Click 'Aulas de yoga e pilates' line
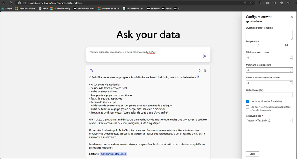The image size is (297, 159). coord(103,92)
